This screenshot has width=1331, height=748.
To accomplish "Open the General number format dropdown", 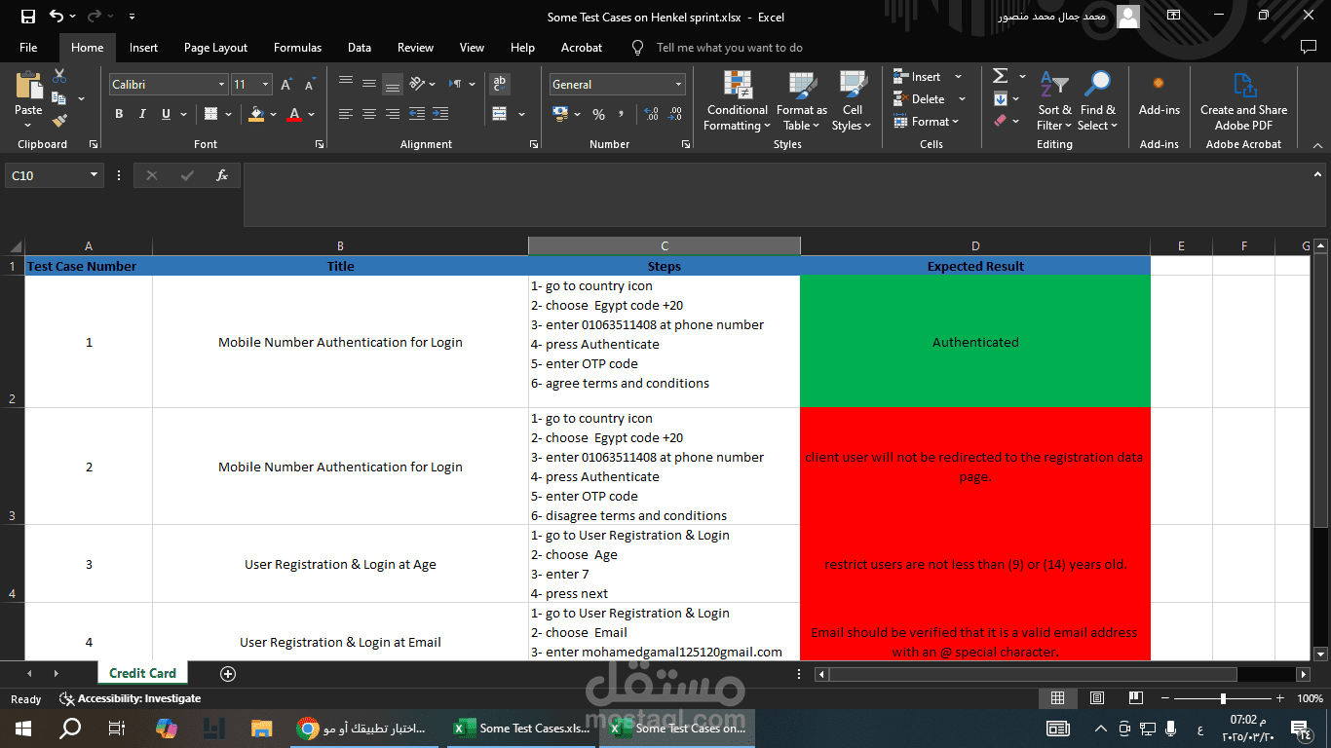I will 678,85.
